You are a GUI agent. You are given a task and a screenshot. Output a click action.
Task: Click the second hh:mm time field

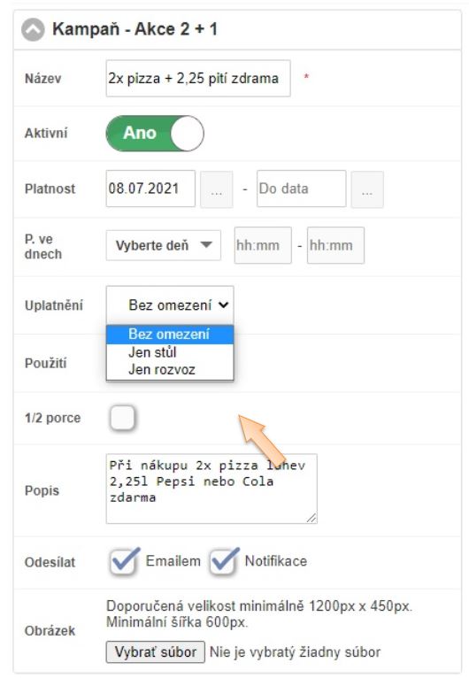(x=336, y=245)
